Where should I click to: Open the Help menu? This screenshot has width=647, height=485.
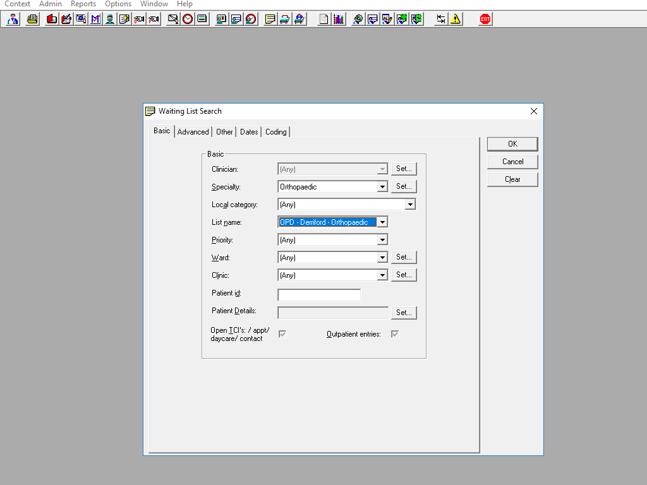tap(184, 4)
